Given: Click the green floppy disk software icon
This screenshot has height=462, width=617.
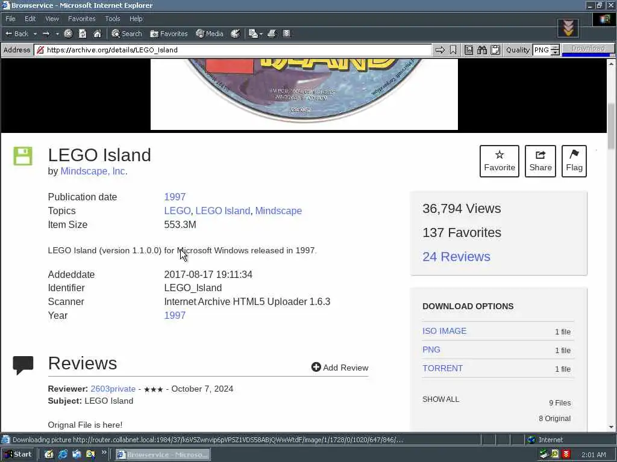Looking at the screenshot, I should click(x=23, y=156).
